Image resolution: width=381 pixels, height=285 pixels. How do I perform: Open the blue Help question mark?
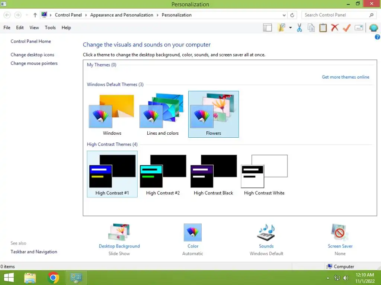coord(377,37)
